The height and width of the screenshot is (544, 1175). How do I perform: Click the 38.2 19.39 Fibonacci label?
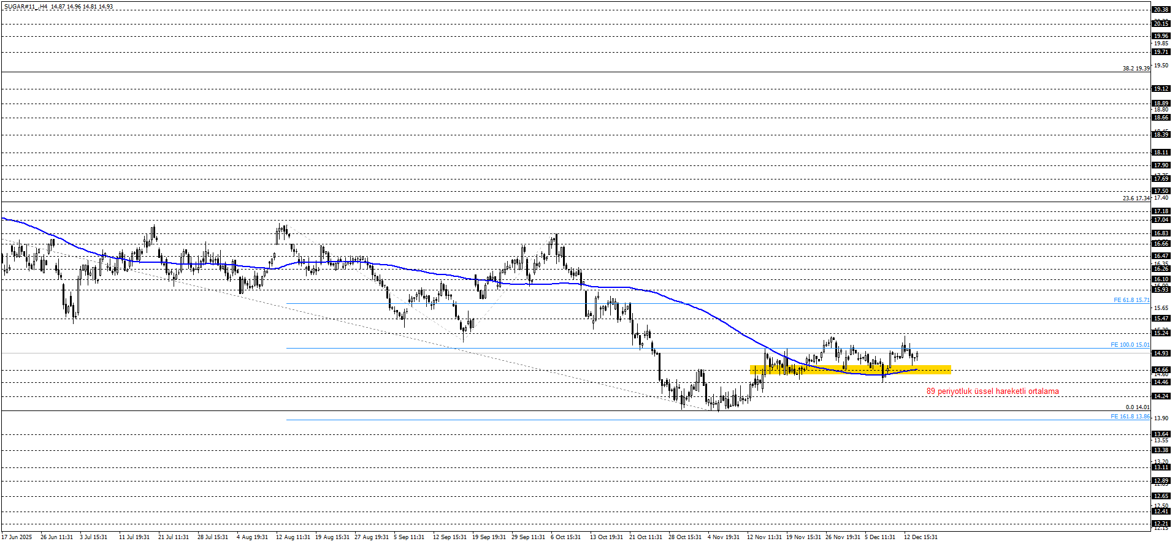pos(1136,69)
